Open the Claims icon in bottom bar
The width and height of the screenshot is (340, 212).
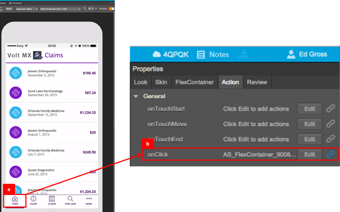coord(52,200)
